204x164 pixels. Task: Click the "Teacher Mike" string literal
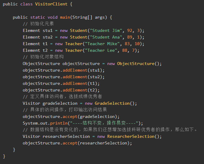(x=102, y=44)
